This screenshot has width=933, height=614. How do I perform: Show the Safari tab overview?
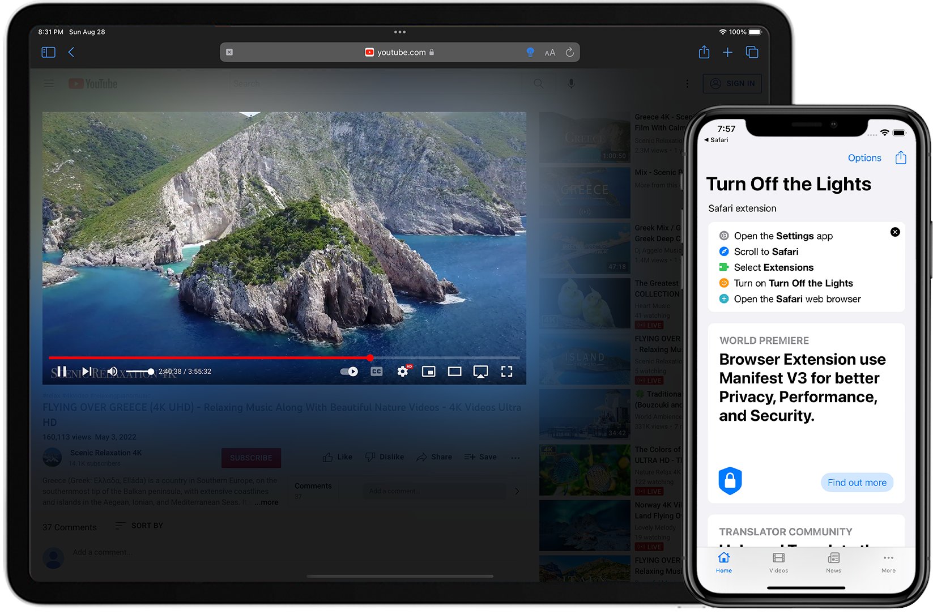pyautogui.click(x=752, y=52)
